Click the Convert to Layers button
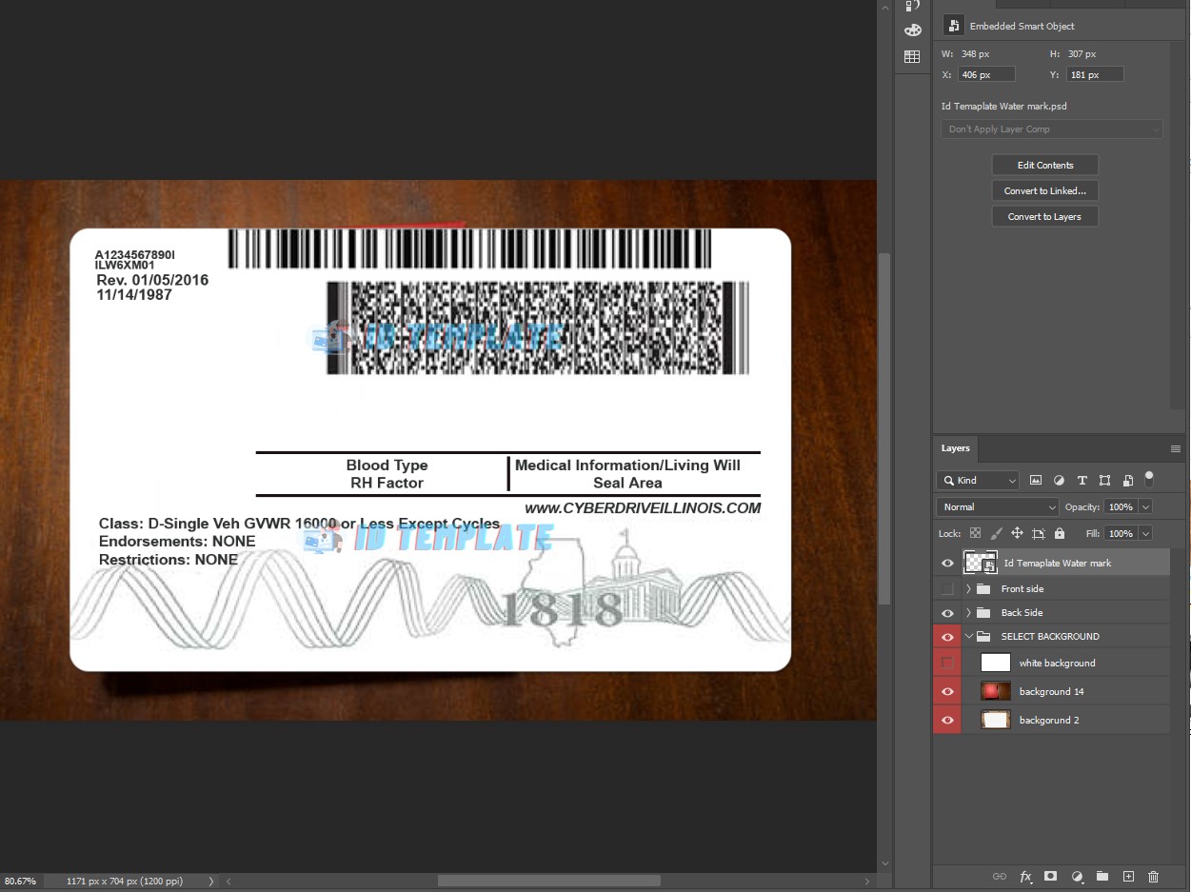 pos(1045,216)
